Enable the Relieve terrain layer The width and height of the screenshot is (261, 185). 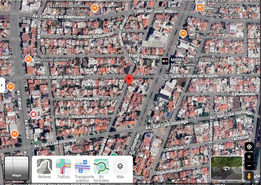(x=44, y=169)
